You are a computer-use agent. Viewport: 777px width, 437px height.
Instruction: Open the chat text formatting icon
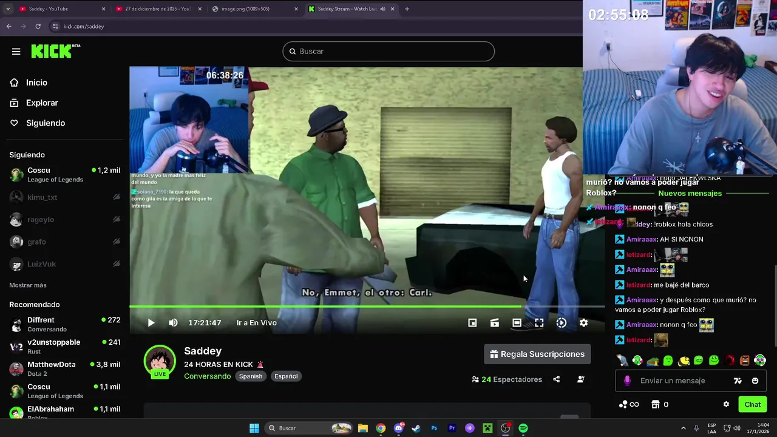click(738, 381)
